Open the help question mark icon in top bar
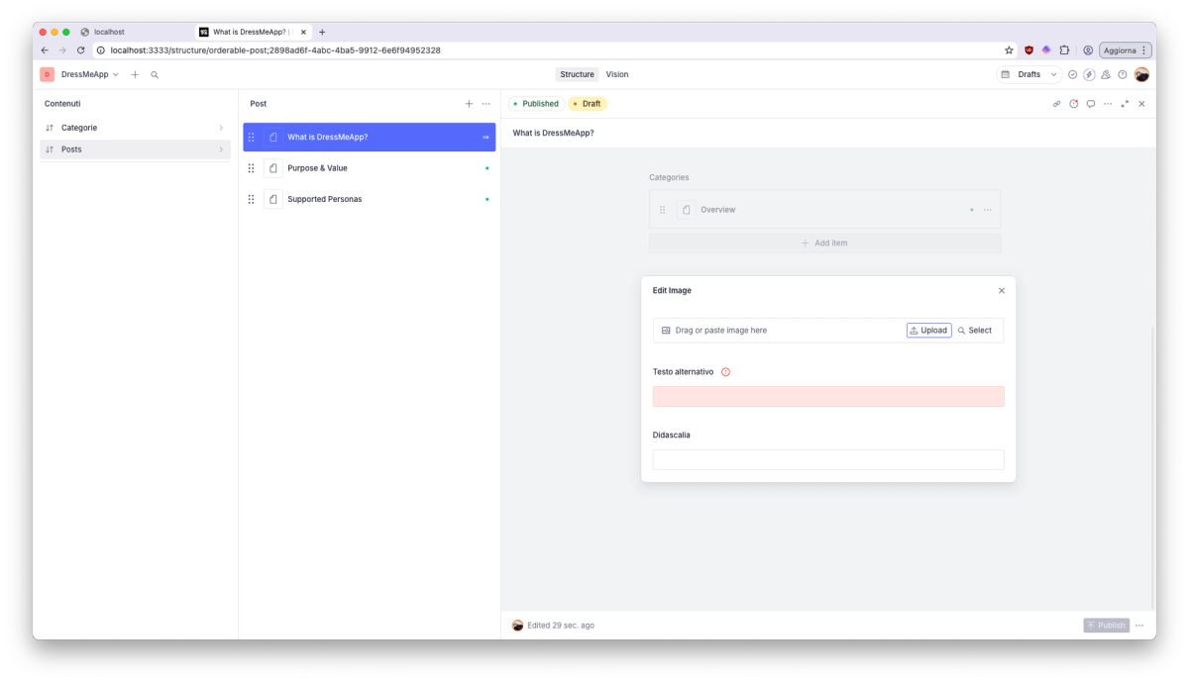 pyautogui.click(x=1123, y=74)
